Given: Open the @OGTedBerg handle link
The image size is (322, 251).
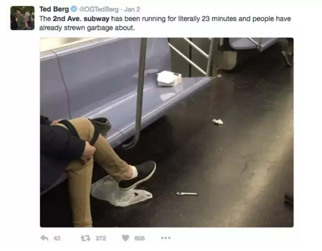Looking at the screenshot, I should click(99, 10).
